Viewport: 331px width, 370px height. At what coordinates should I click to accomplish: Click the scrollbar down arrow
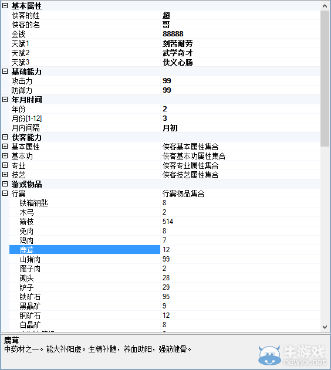click(x=325, y=327)
